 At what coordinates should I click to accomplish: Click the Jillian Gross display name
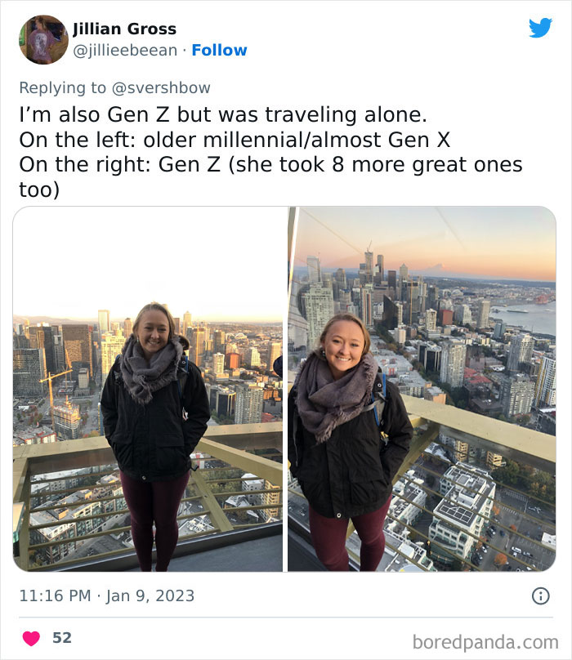123,28
